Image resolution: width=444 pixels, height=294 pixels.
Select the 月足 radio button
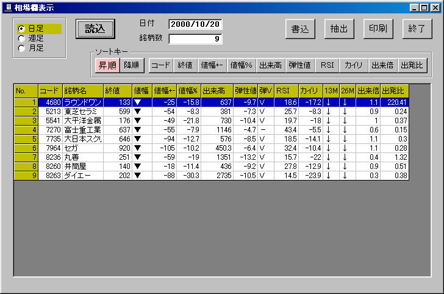coord(23,48)
